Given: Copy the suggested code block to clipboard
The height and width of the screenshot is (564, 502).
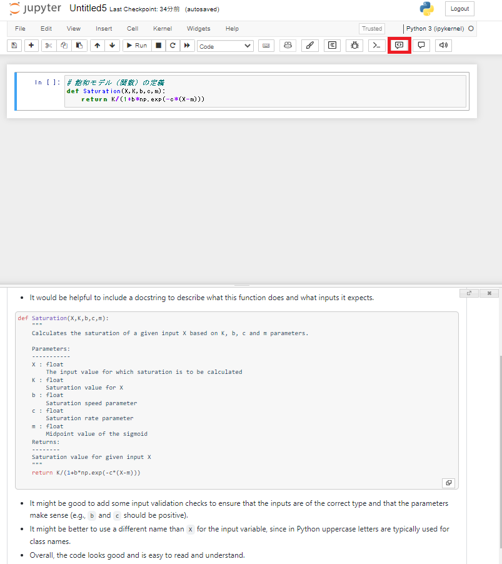Looking at the screenshot, I should (448, 483).
